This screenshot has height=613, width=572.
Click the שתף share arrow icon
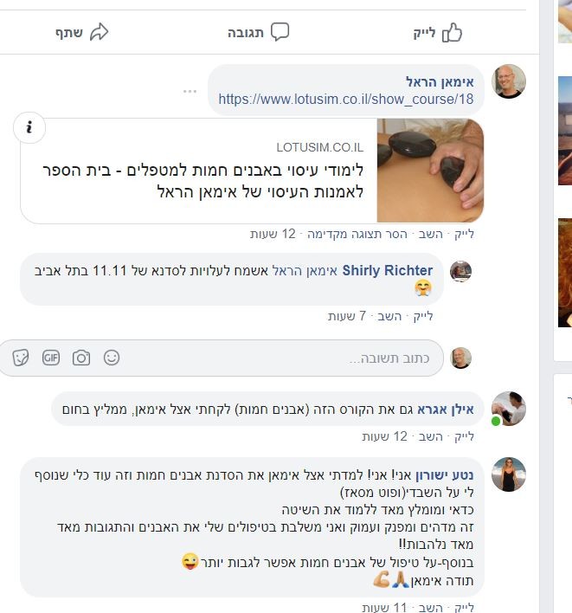(x=100, y=32)
